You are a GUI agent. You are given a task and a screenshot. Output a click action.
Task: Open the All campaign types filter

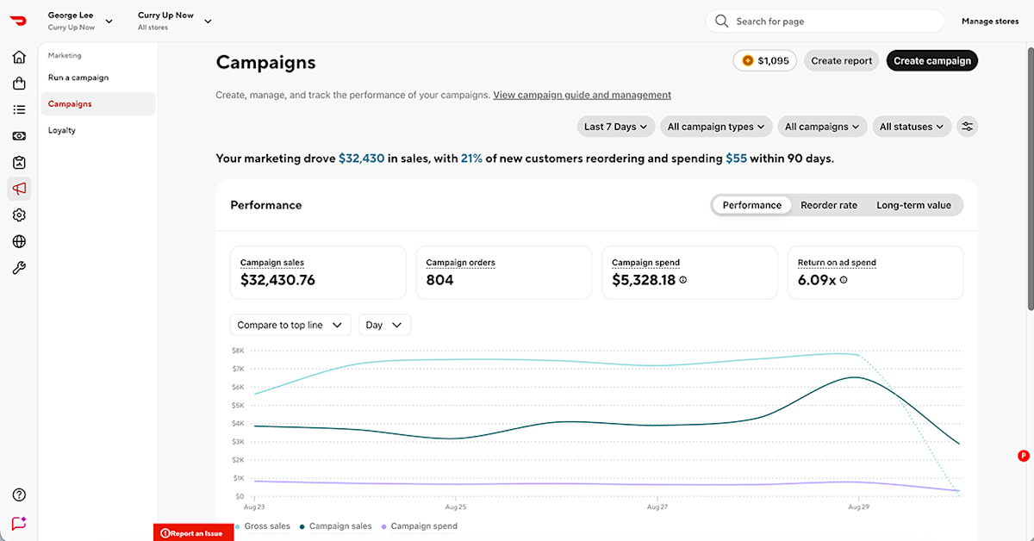717,127
